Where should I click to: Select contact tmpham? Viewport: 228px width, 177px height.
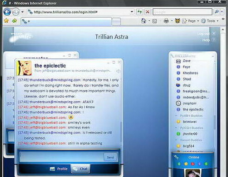[190, 104]
